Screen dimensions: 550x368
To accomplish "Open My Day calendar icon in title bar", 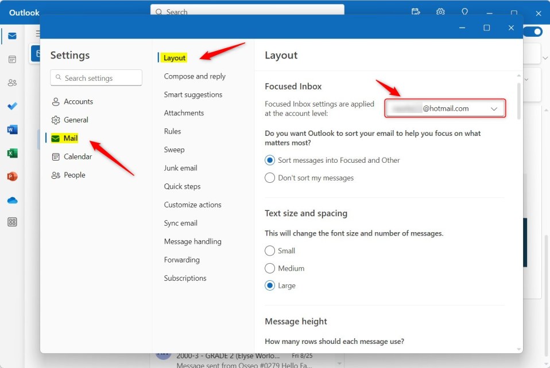I will pos(416,11).
